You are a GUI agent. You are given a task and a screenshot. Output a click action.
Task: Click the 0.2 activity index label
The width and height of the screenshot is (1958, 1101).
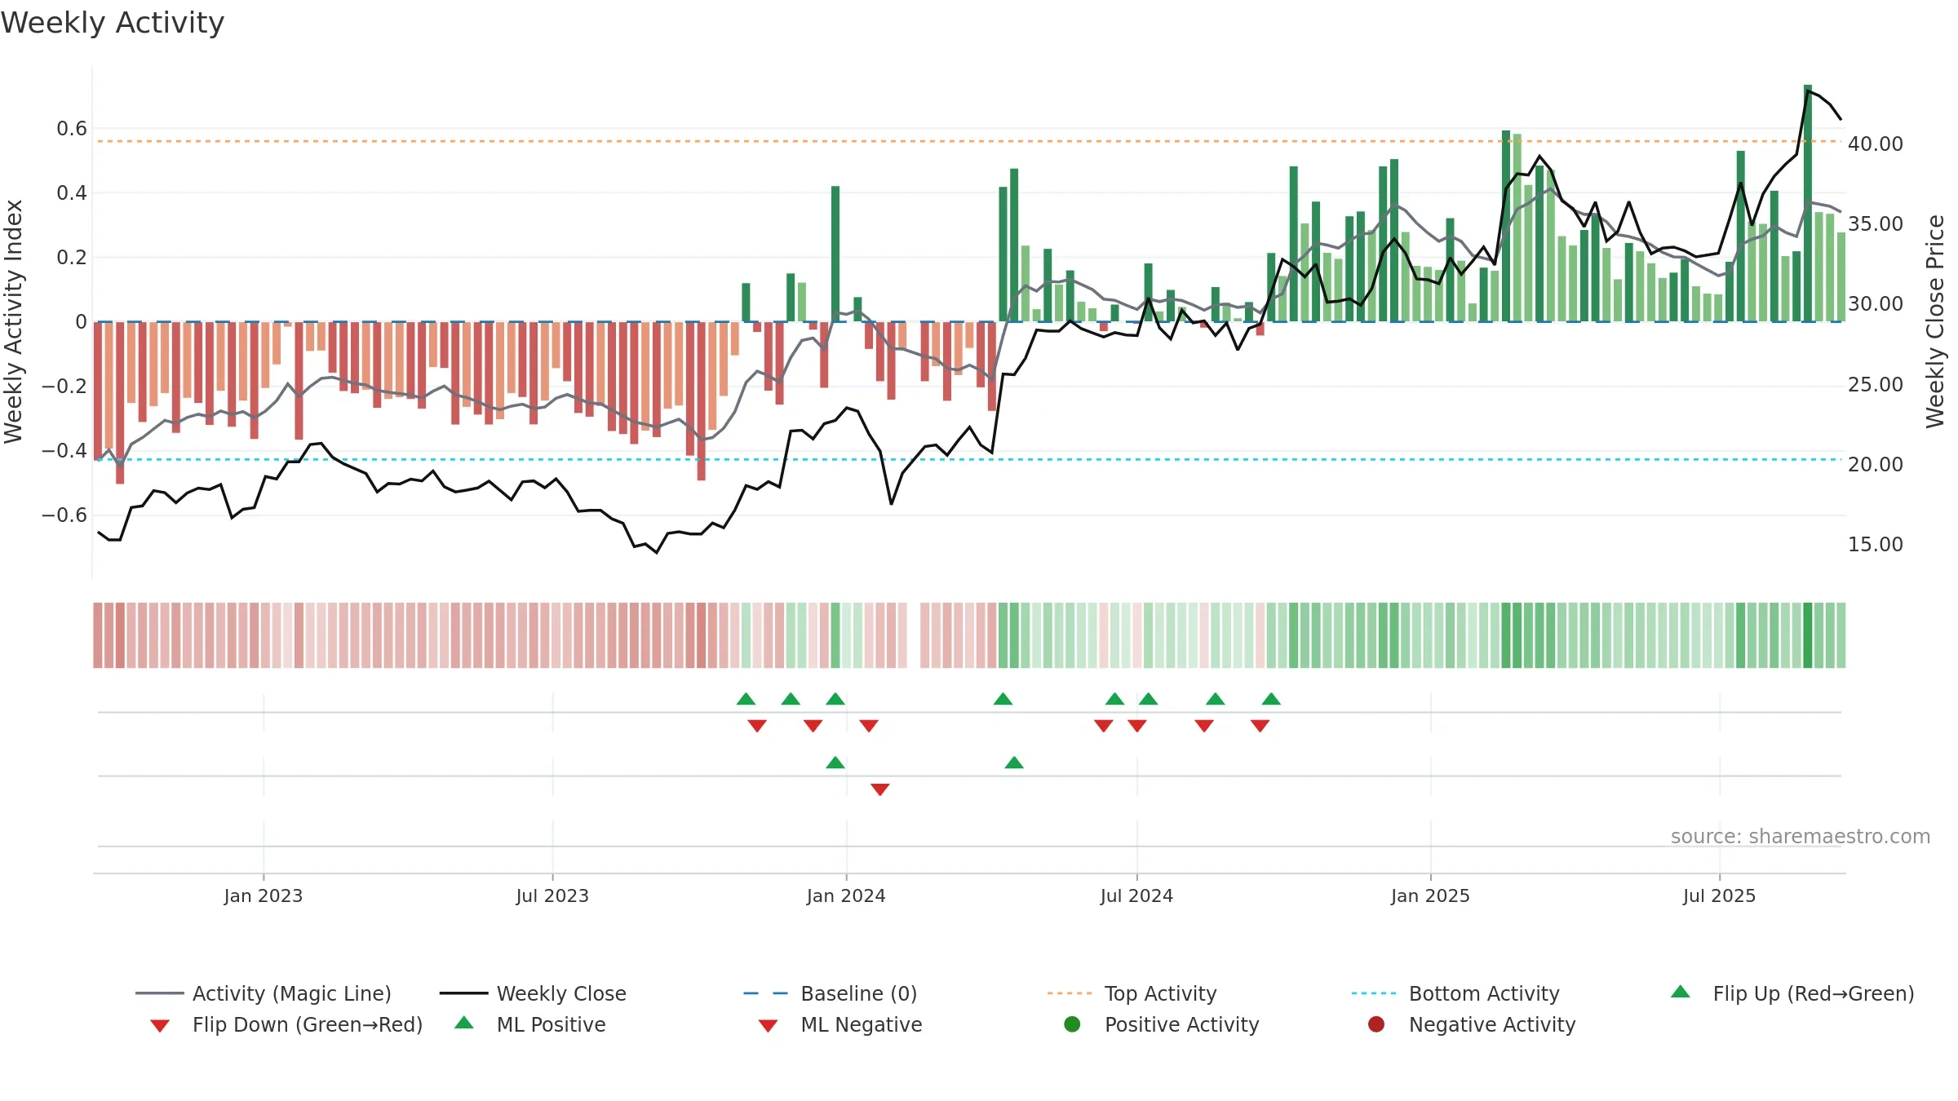pyautogui.click(x=72, y=257)
